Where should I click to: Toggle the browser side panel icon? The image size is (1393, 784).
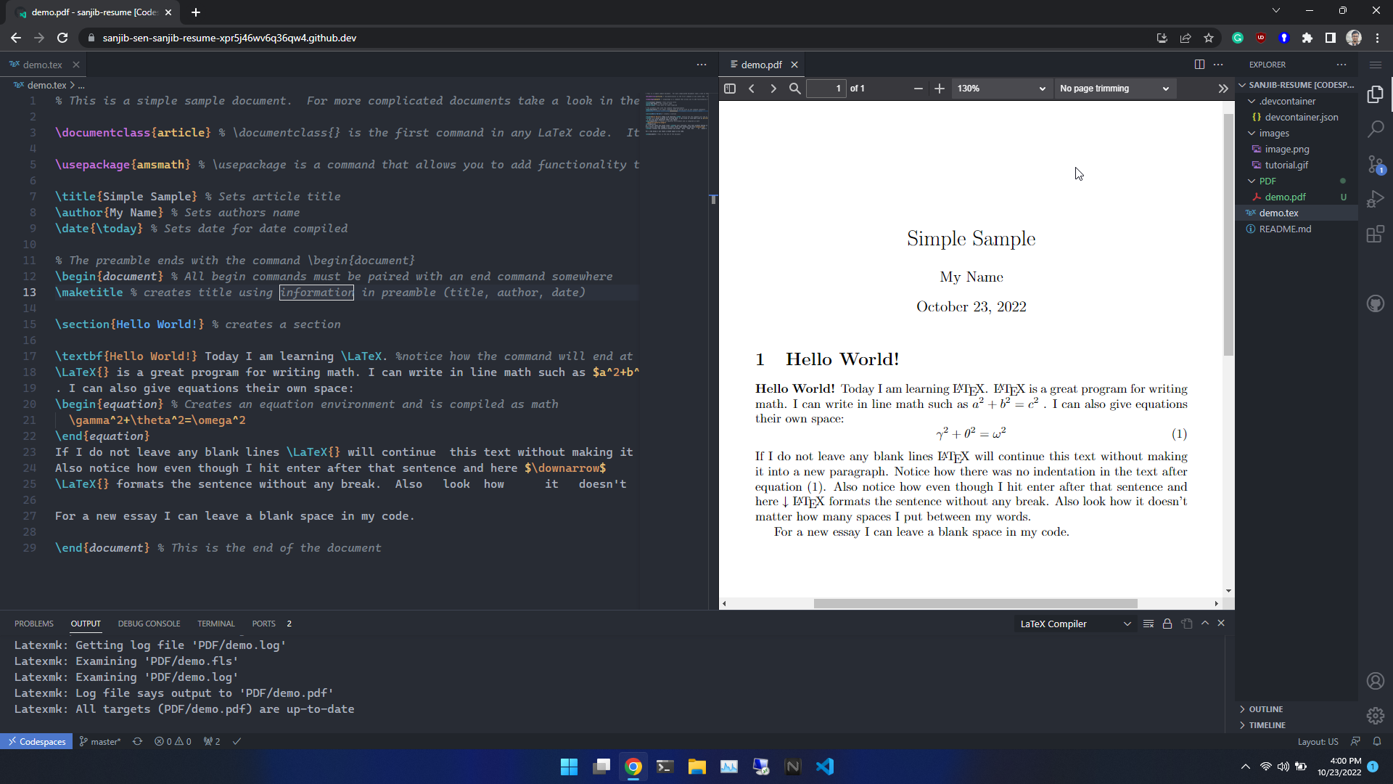1330,38
